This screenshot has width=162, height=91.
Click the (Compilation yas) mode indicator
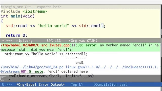tap(110, 84)
